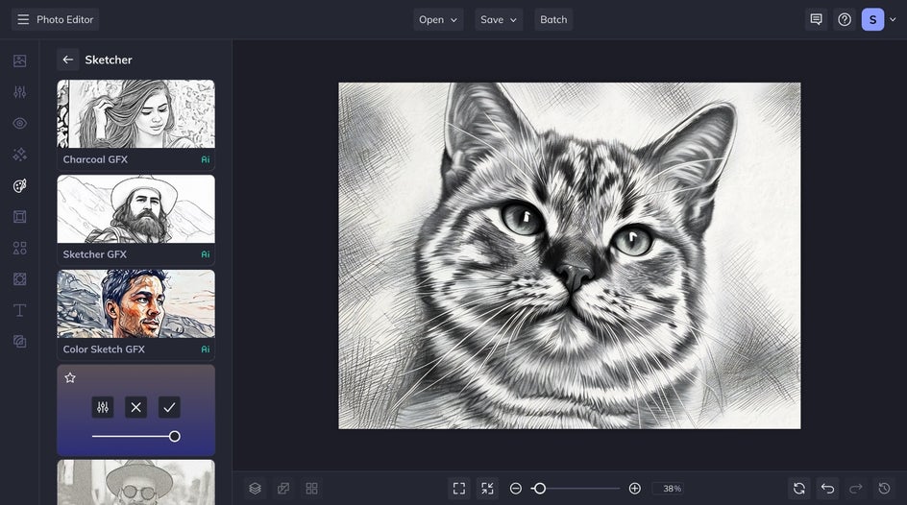The height and width of the screenshot is (505, 907).
Task: Expand the Save dropdown menu
Action: pyautogui.click(x=499, y=19)
